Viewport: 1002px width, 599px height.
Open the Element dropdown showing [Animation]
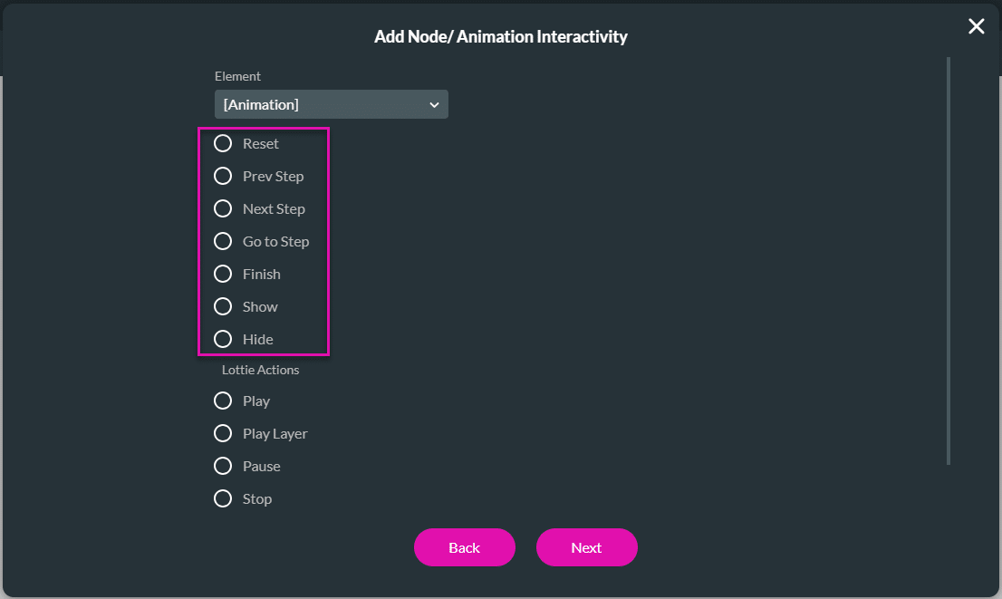click(331, 104)
